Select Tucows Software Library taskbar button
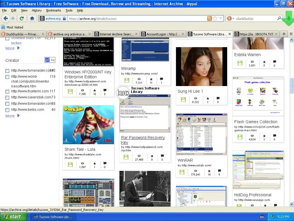 coord(53,217)
